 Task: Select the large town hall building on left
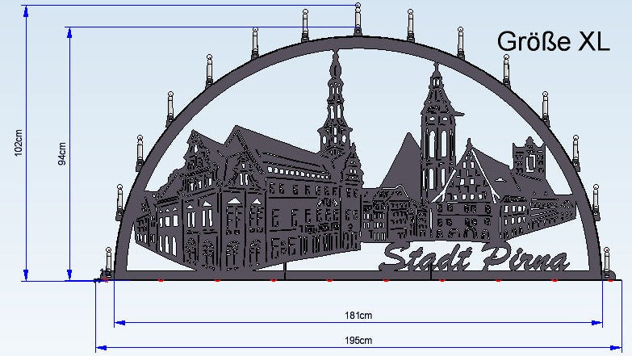242,202
